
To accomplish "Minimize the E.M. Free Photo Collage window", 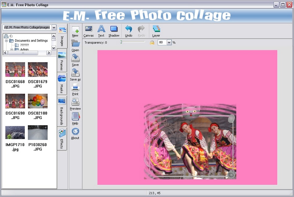I will (x=276, y=5).
